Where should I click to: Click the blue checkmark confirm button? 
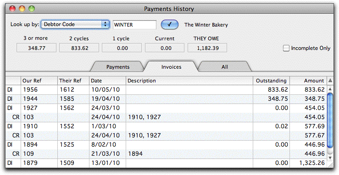tap(170, 25)
